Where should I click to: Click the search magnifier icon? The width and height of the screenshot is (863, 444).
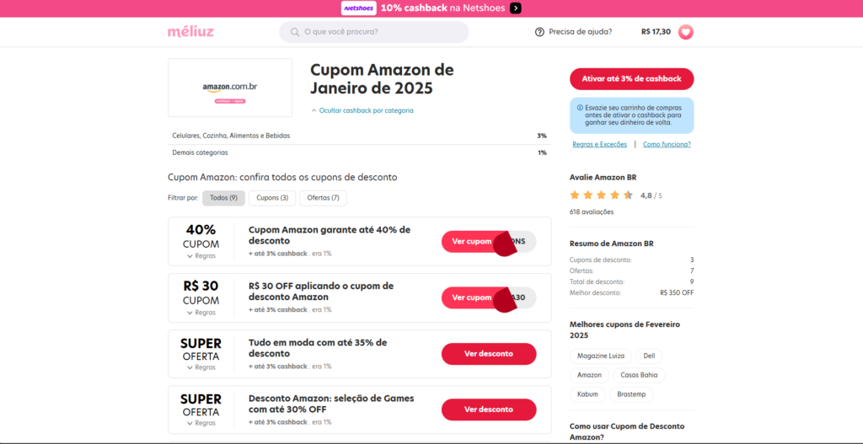pyautogui.click(x=295, y=32)
